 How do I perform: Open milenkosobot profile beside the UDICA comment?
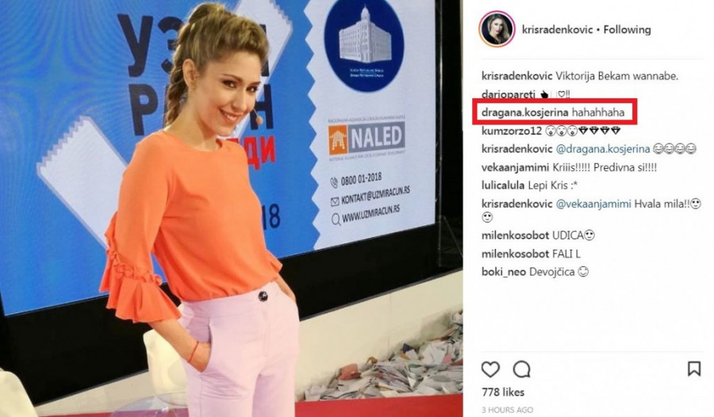pos(515,235)
